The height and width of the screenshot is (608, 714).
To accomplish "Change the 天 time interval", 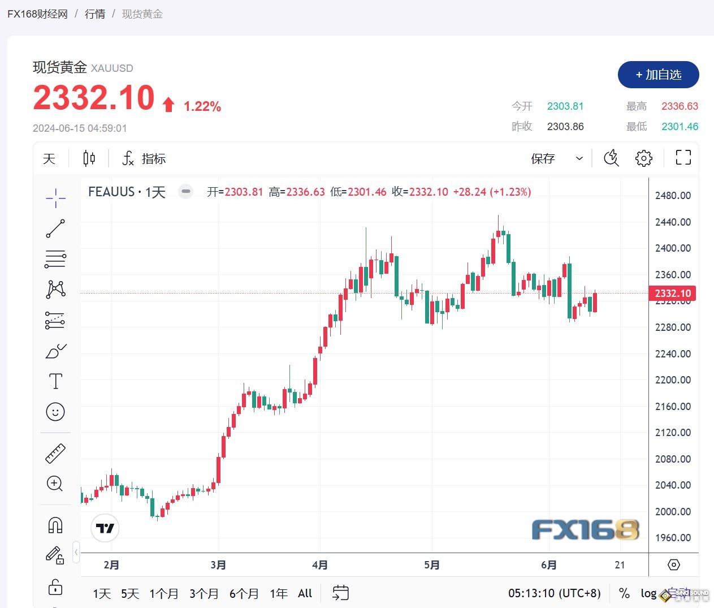I will [50, 158].
